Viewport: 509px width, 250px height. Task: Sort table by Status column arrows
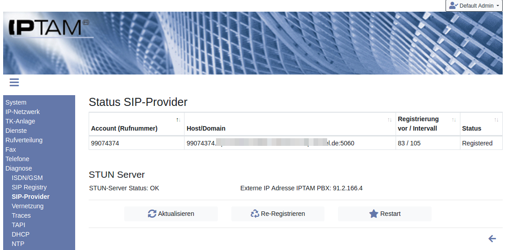[496, 120]
